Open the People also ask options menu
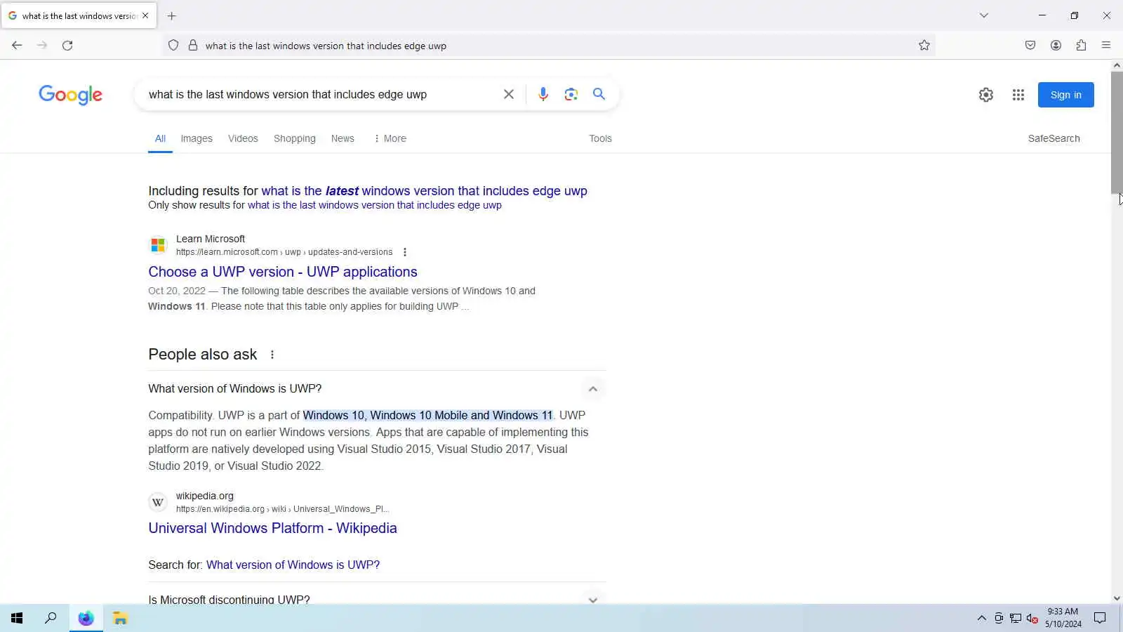1123x632 pixels. click(x=272, y=355)
